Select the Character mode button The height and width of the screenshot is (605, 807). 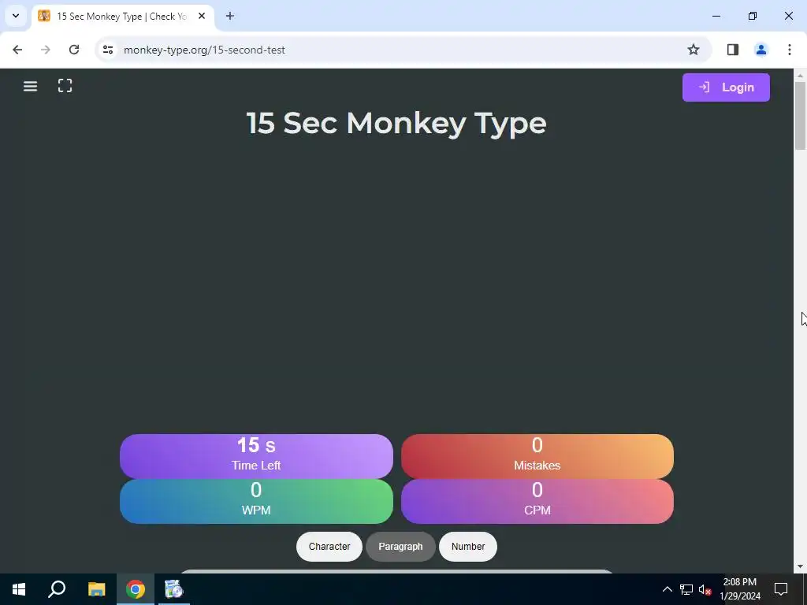click(x=329, y=547)
